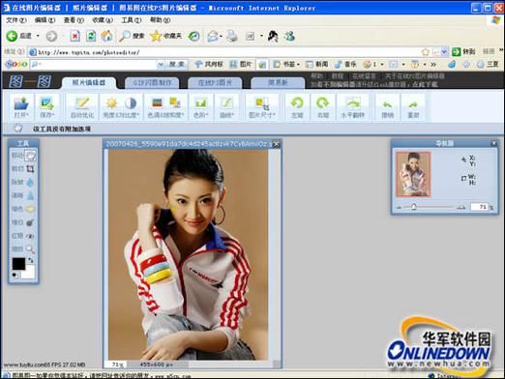Rotate image right with green arrow icon
The width and height of the screenshot is (505, 379).
(322, 103)
